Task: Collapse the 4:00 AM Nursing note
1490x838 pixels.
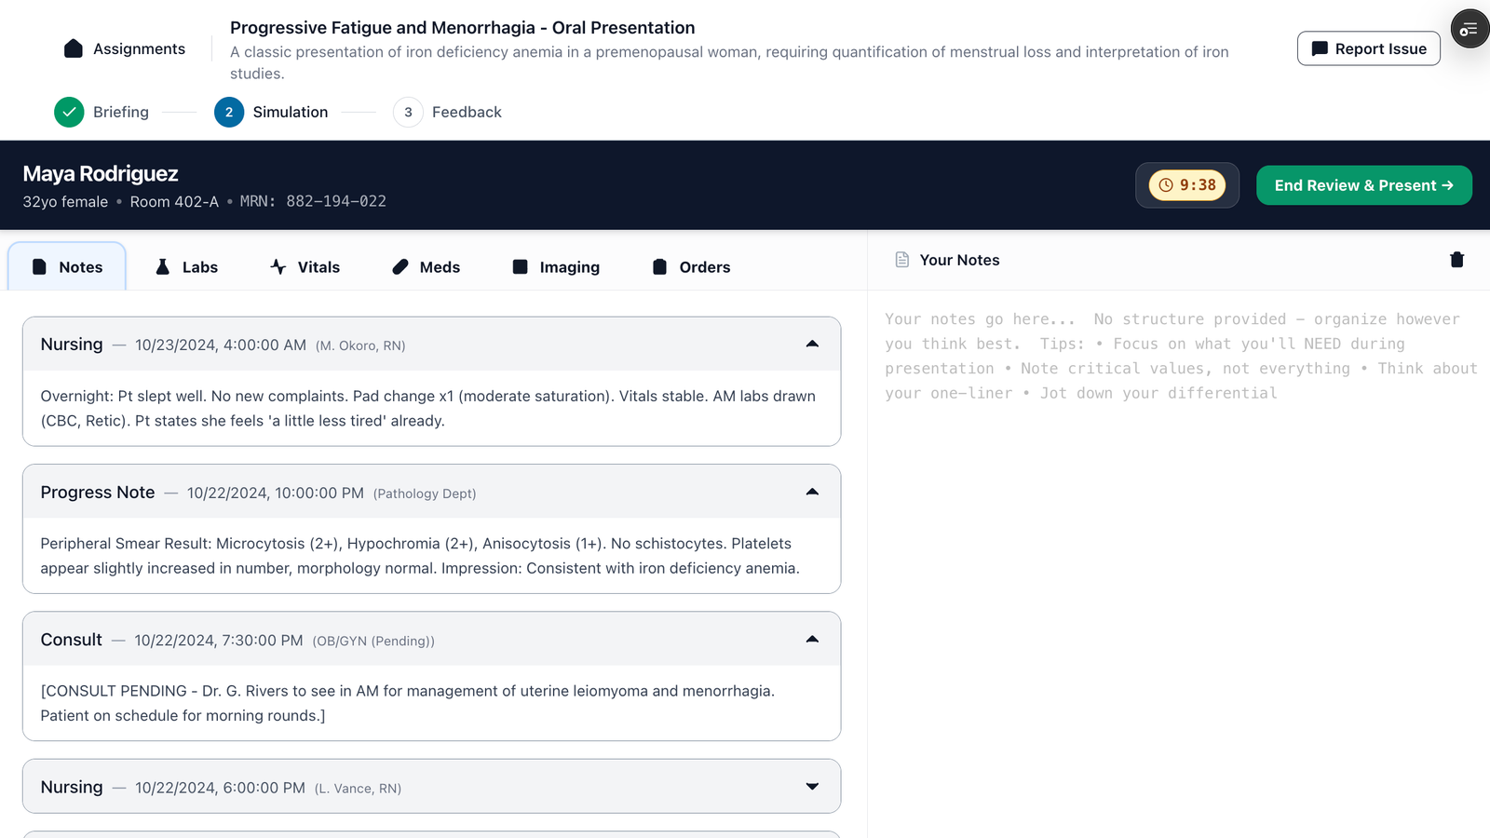Action: pos(812,345)
